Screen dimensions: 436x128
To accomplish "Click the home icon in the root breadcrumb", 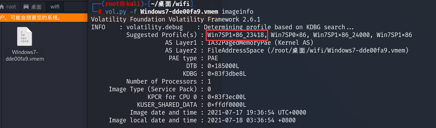I will click(x=2, y=7).
